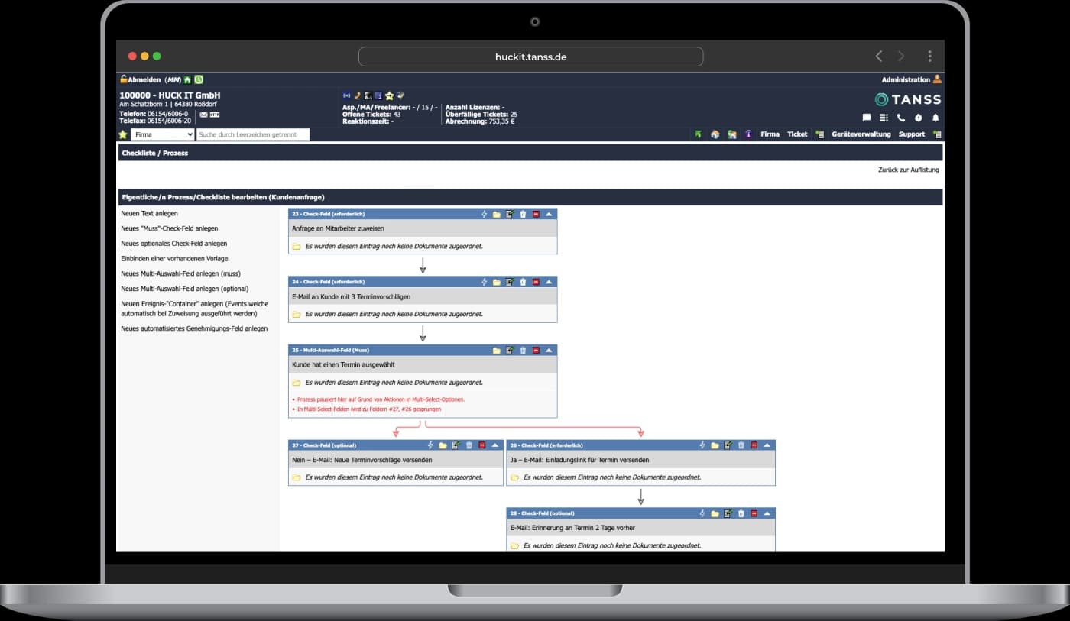
Task: Open the Firma search type dropdown
Action: coord(161,134)
